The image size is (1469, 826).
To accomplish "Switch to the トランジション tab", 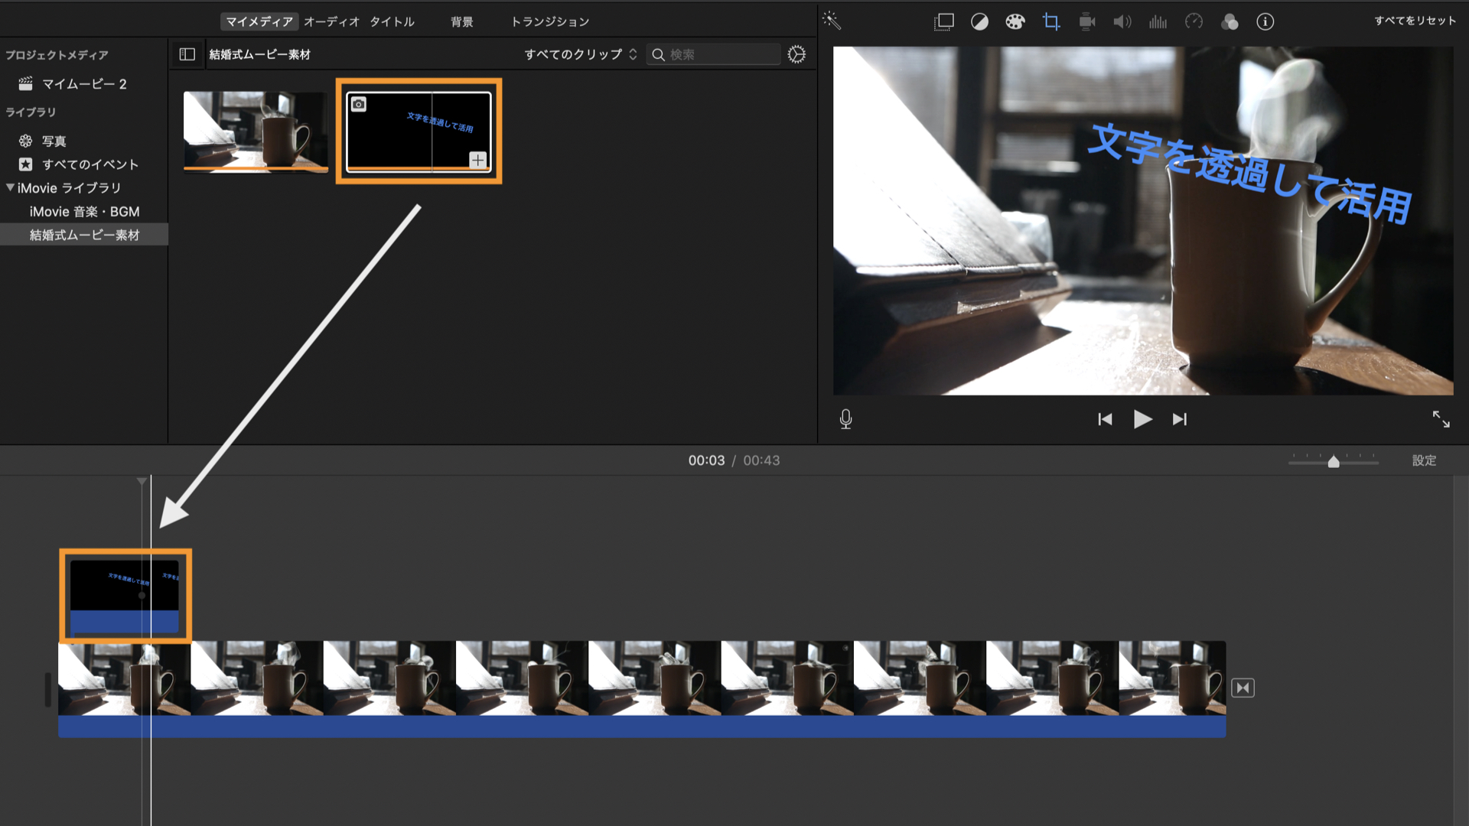I will (550, 21).
